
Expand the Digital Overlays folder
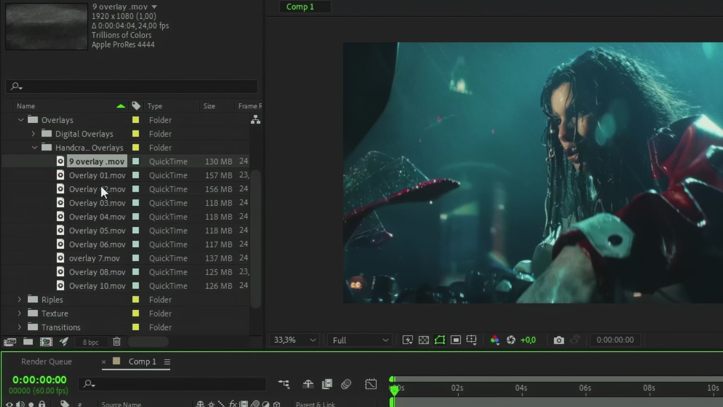pos(33,134)
